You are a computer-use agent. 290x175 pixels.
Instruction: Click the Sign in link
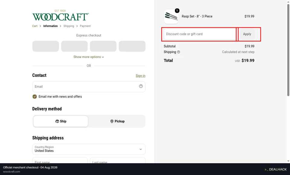click(140, 76)
